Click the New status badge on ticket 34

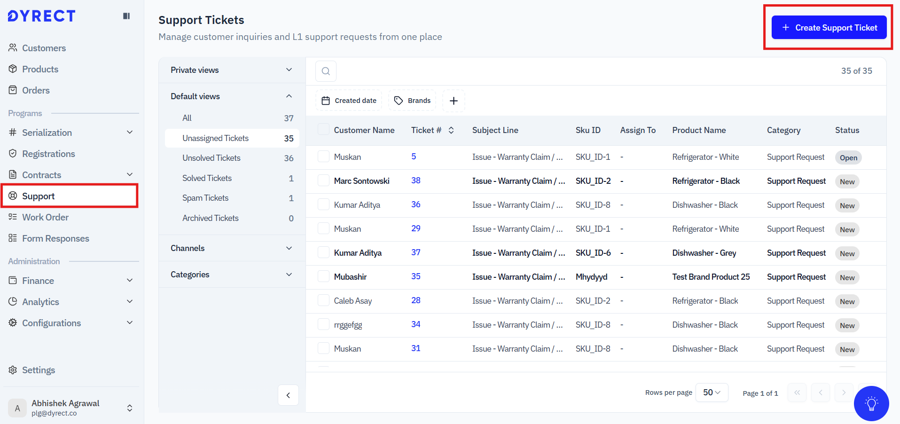pos(847,325)
